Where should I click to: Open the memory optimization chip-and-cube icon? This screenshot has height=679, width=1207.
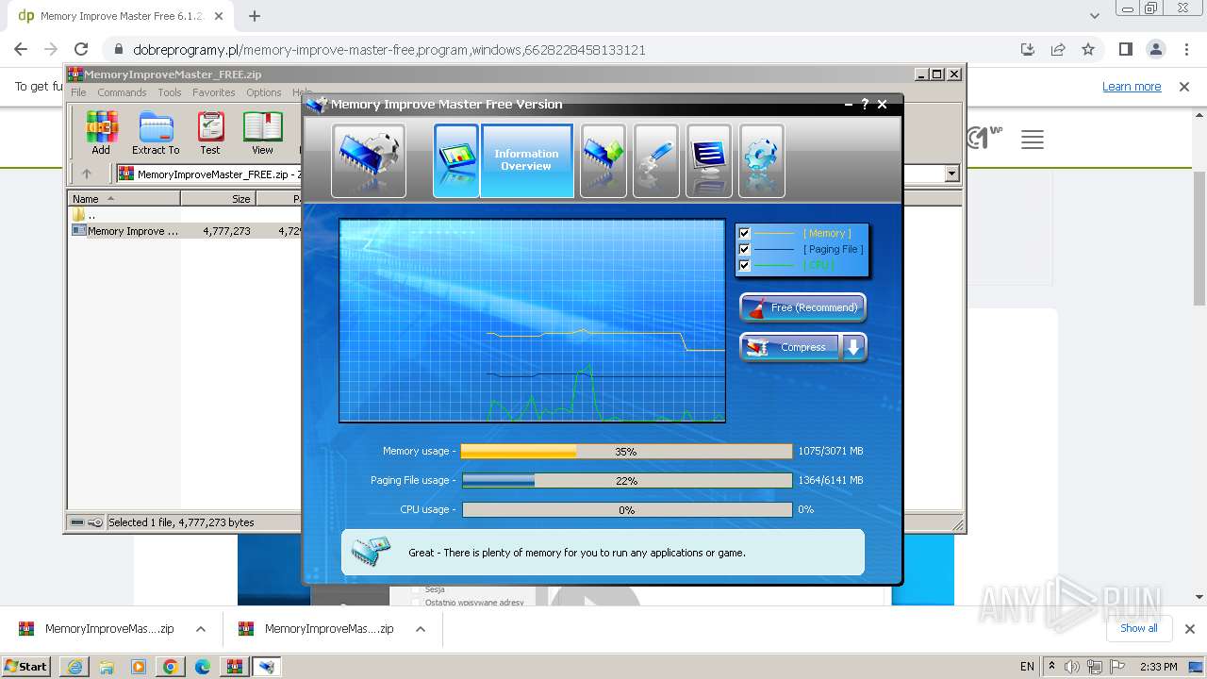603,160
